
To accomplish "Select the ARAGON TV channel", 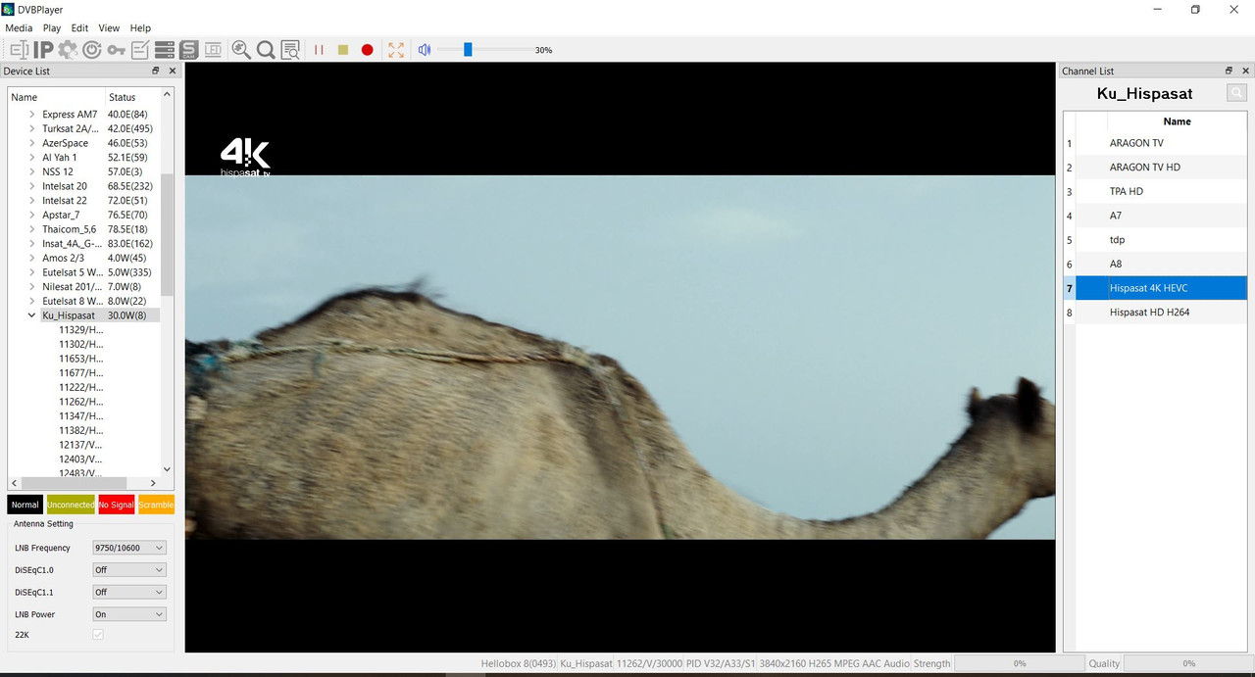I will [x=1161, y=143].
